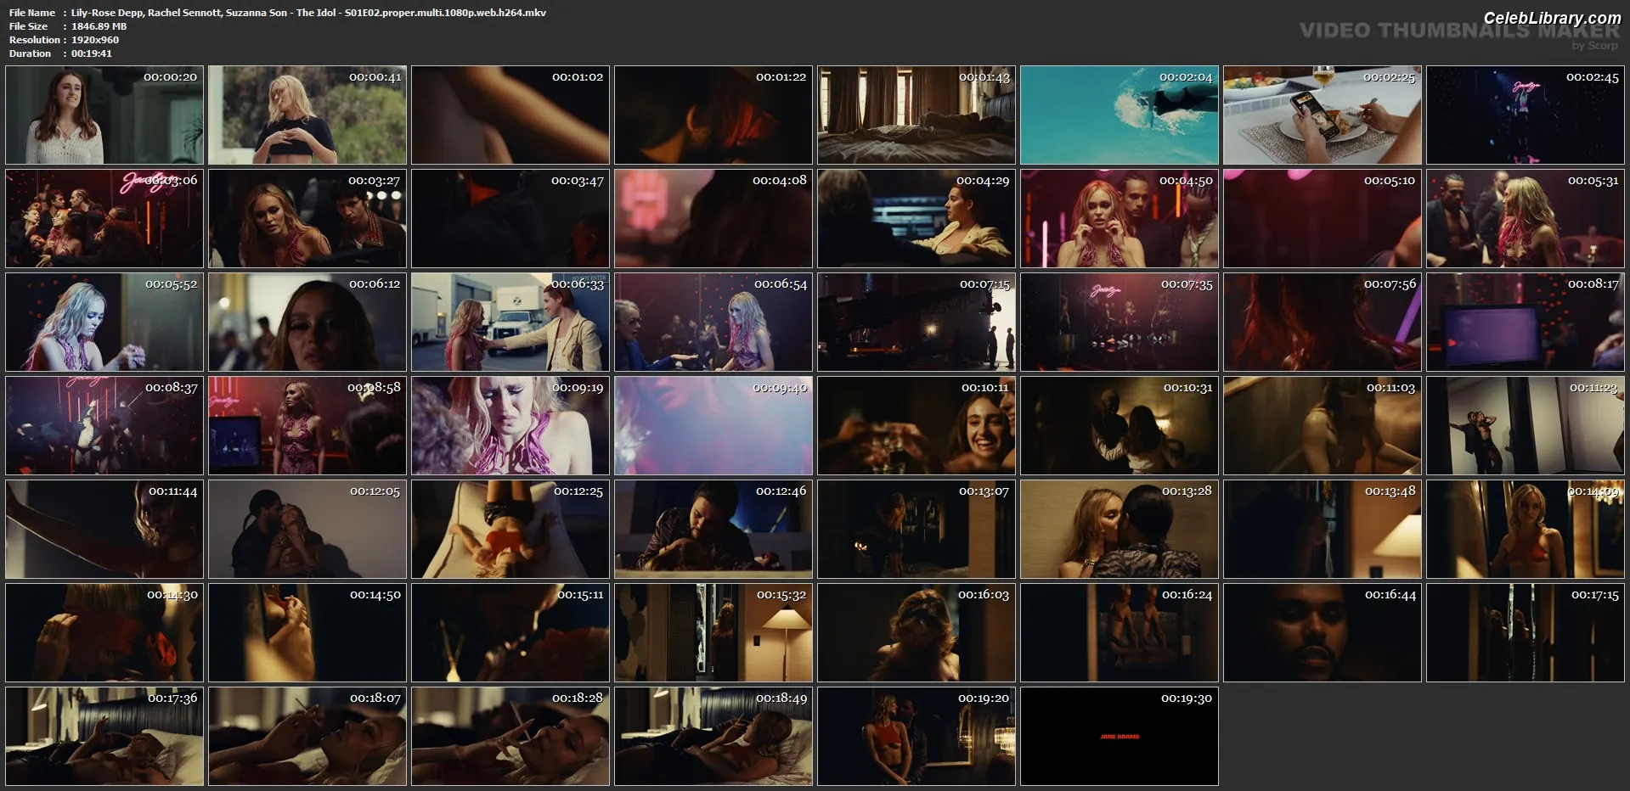Click the thumbnail at 00:11:44

pos(104,529)
